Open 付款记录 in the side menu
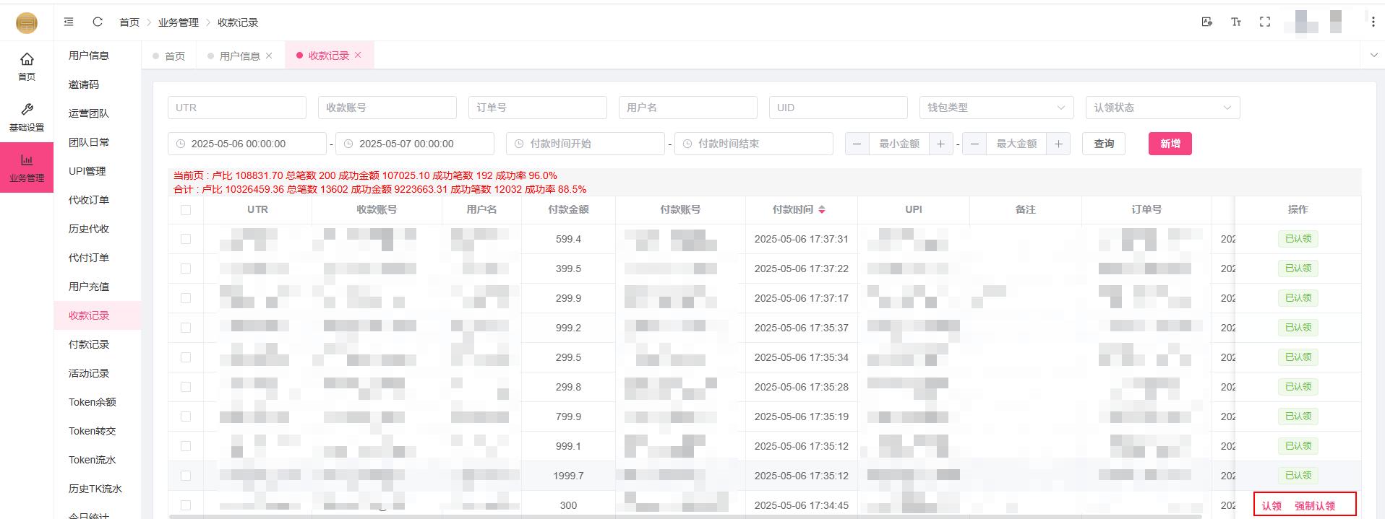This screenshot has width=1385, height=519. (89, 344)
